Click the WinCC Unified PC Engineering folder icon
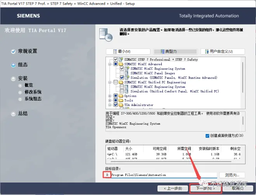The width and height of the screenshot is (256, 195). [x=121, y=82]
